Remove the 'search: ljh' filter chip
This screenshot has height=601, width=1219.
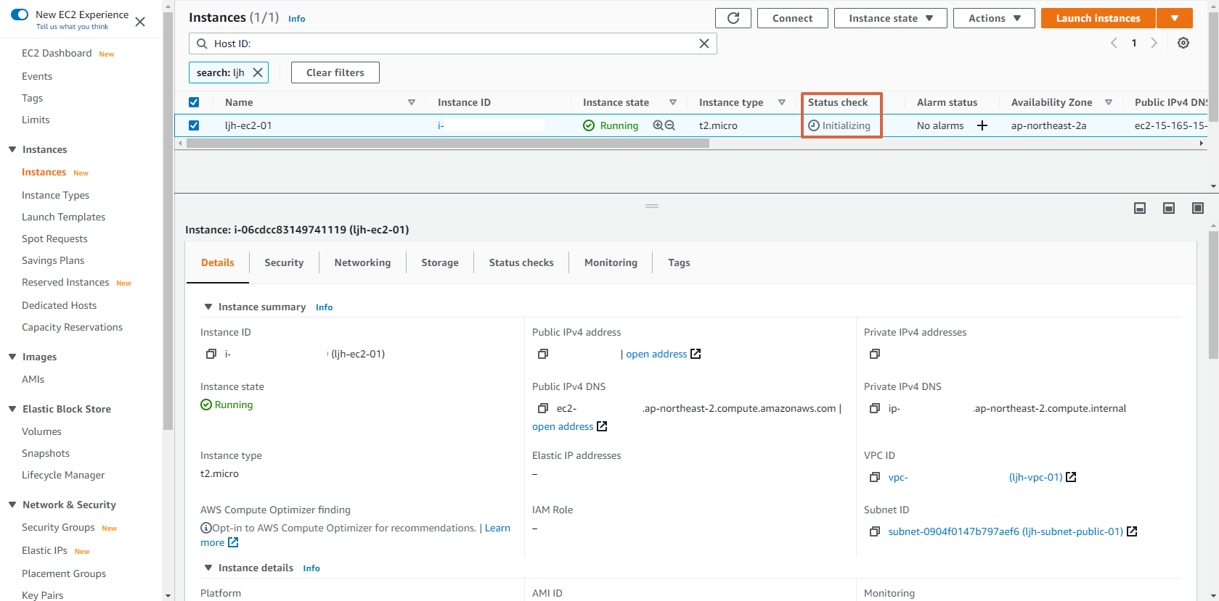[x=258, y=72]
